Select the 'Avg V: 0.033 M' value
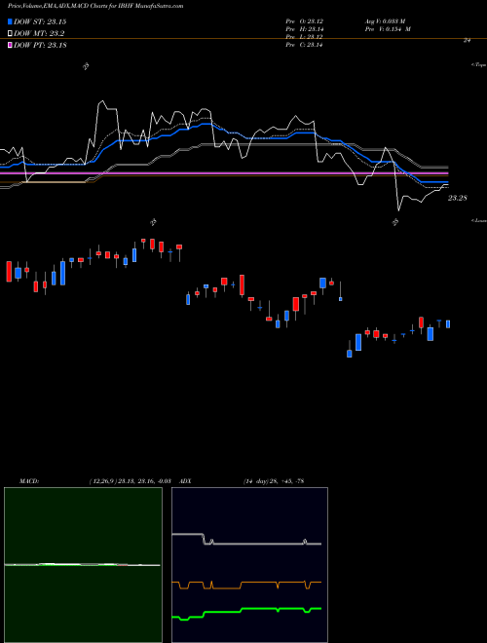This screenshot has width=487, height=643. coord(385,20)
